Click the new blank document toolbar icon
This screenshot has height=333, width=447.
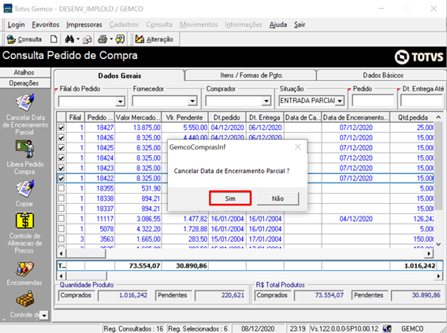54,39
